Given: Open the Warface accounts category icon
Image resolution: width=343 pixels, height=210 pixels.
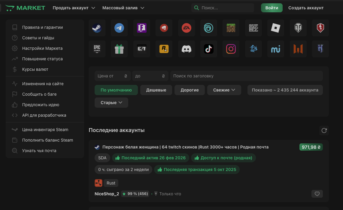Looking at the screenshot, I should pyautogui.click(x=298, y=49).
